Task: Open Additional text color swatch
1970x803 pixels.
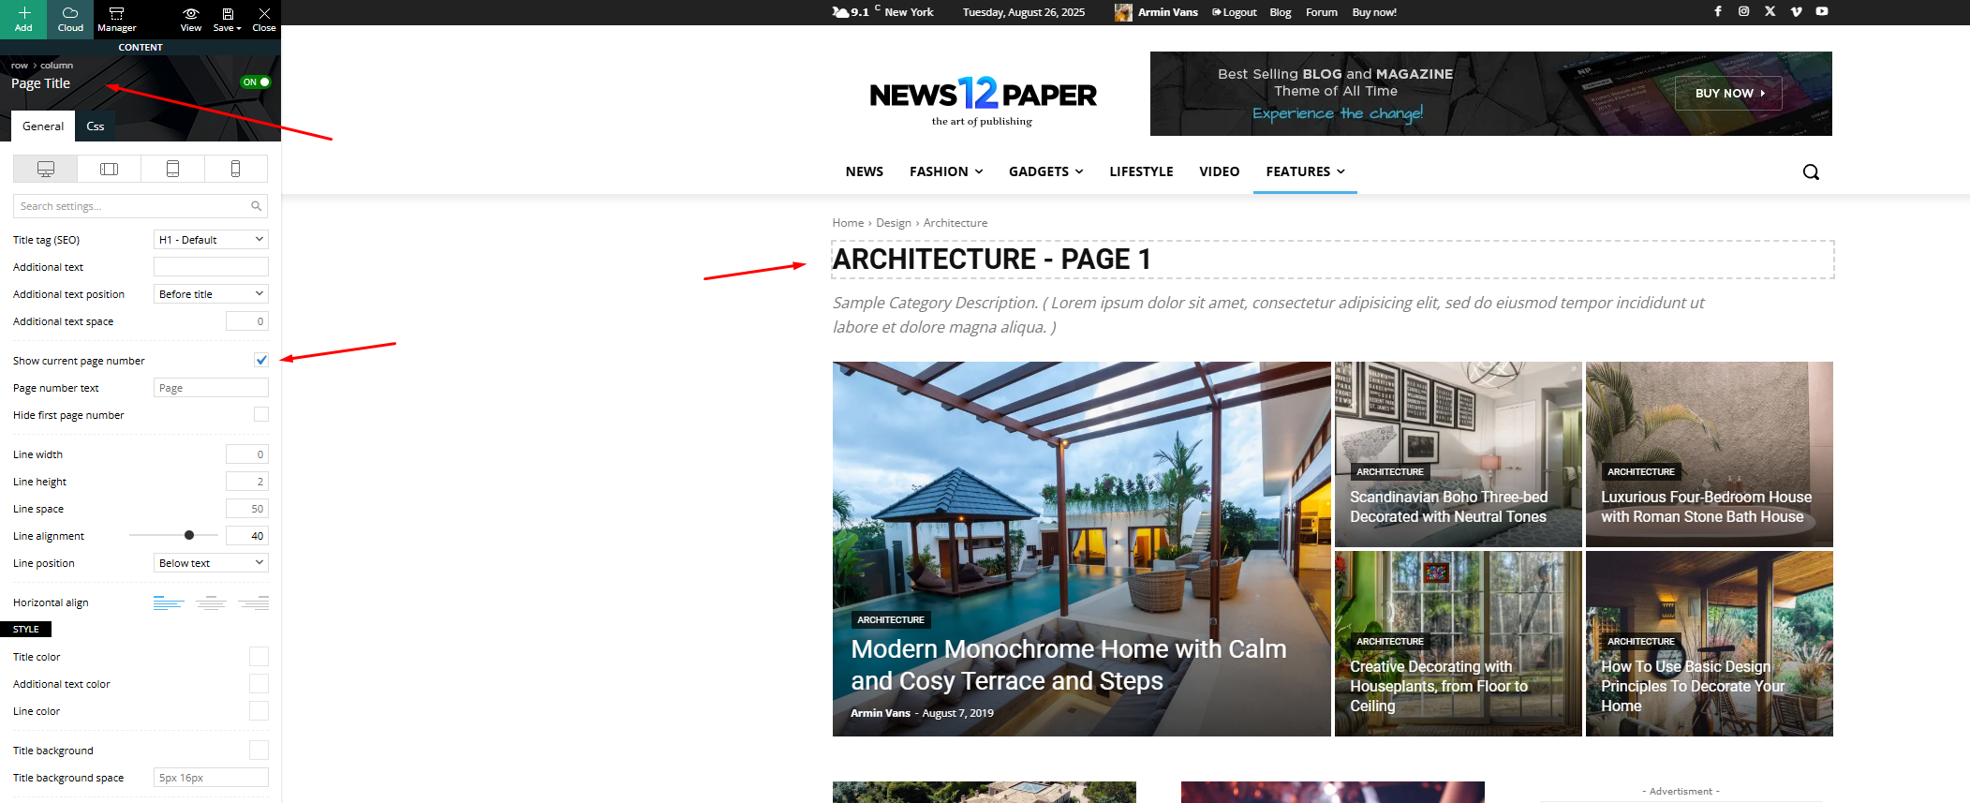Action: pyautogui.click(x=259, y=684)
